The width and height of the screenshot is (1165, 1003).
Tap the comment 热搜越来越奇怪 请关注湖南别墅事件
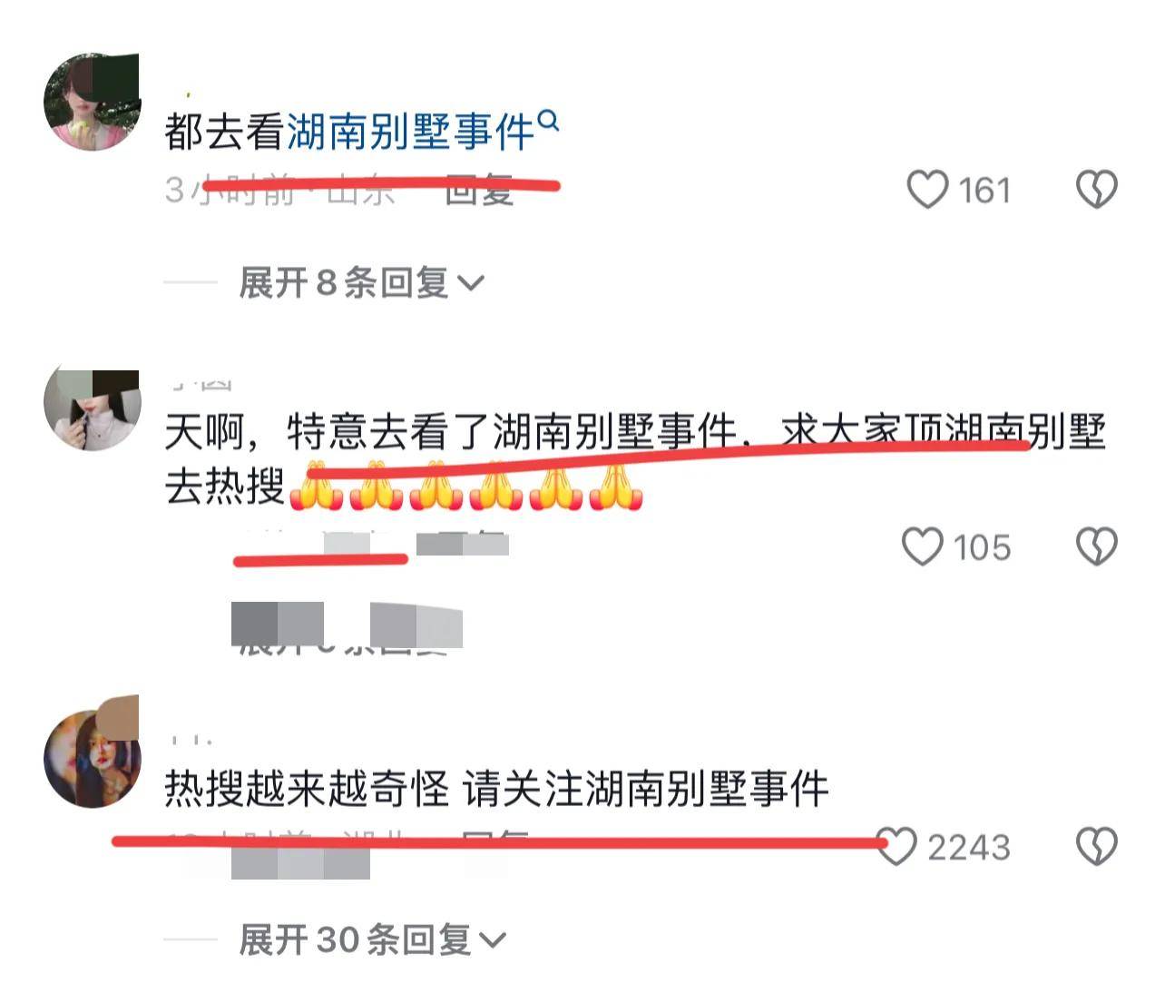click(x=496, y=789)
